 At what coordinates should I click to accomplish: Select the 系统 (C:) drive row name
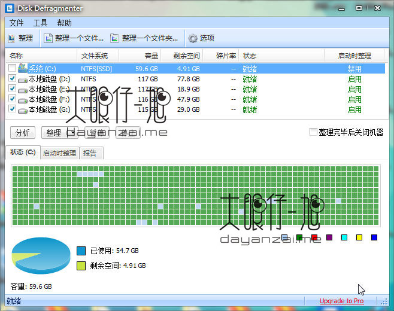click(42, 69)
